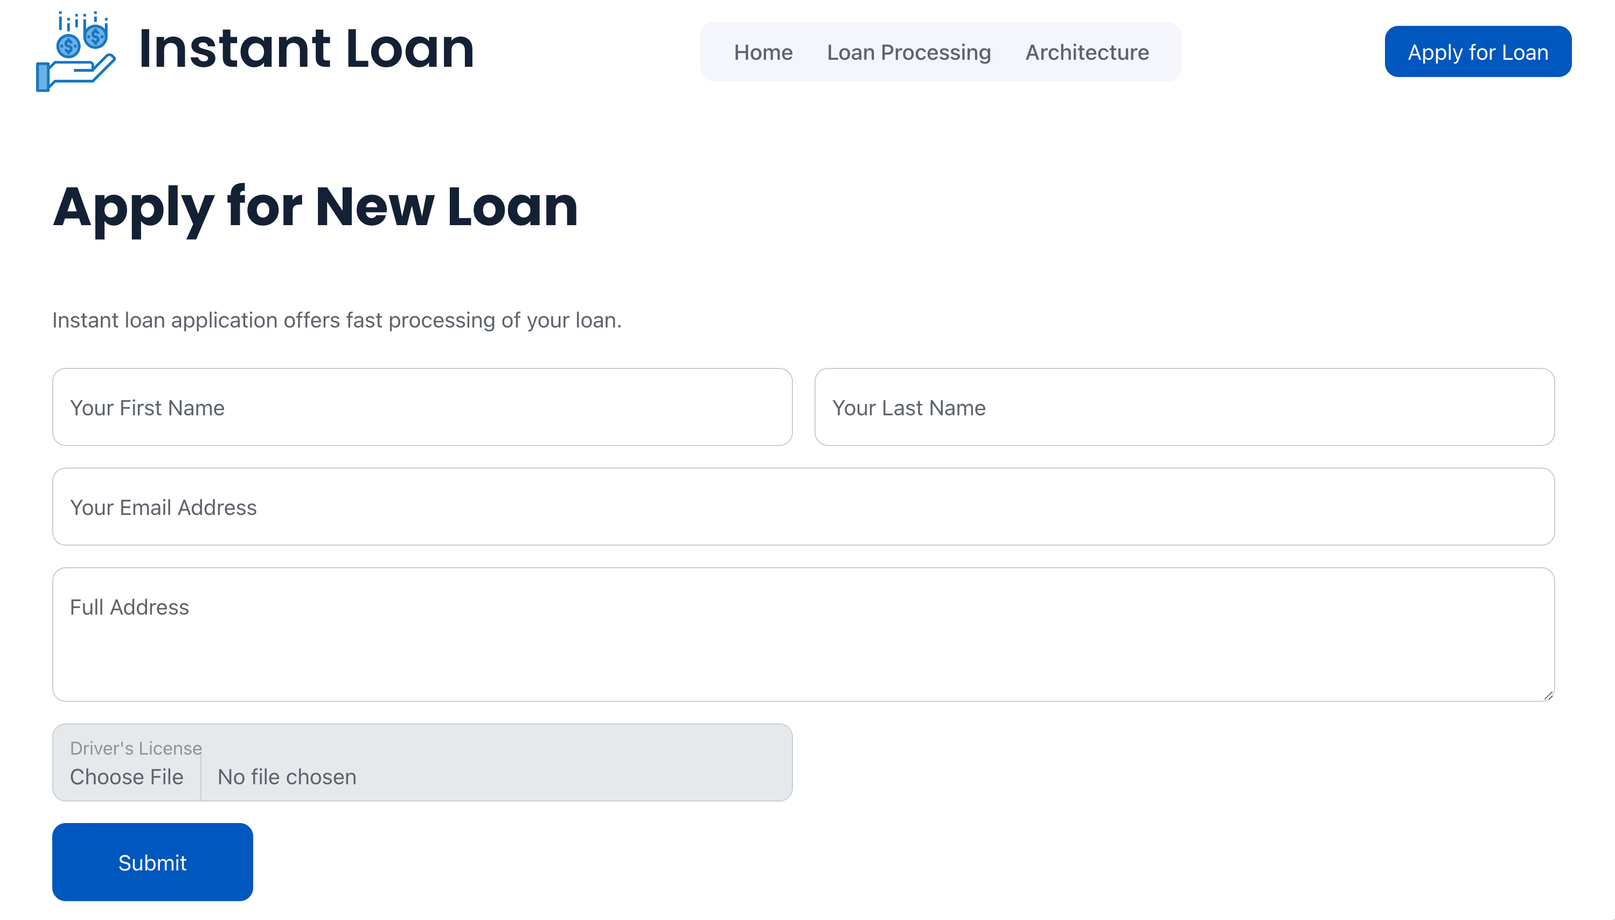Image resolution: width=1615 pixels, height=920 pixels.
Task: Navigate to the Architecture section
Action: pos(1088,52)
